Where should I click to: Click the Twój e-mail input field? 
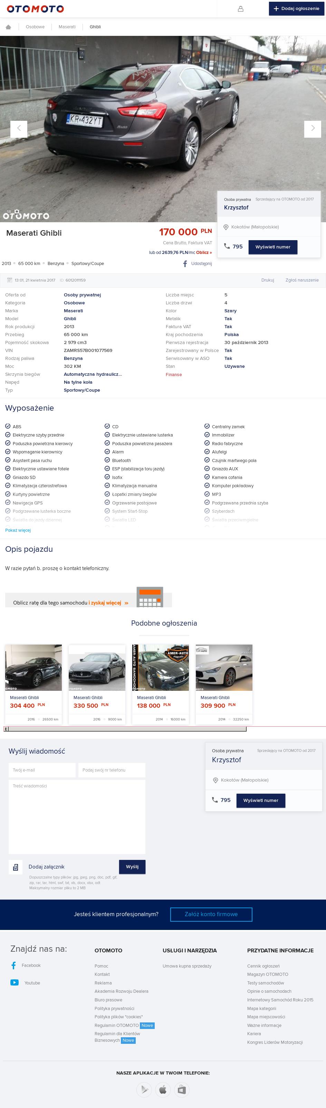42,770
